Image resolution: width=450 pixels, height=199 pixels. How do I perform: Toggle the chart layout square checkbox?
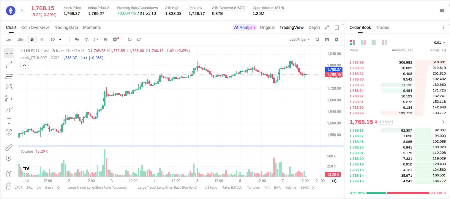point(337,27)
